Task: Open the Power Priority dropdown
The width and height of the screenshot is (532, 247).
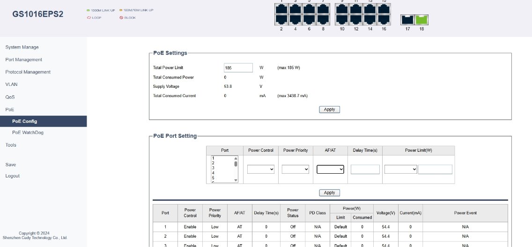Action: [295, 169]
